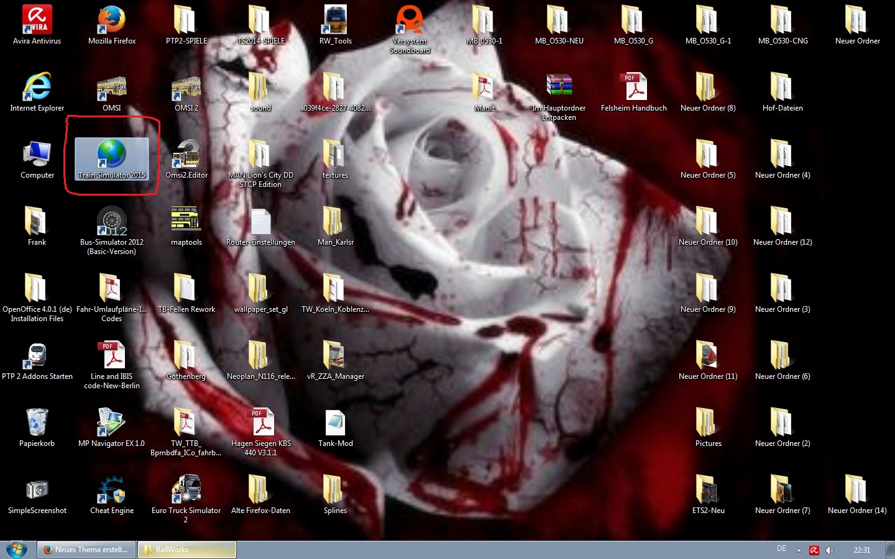This screenshot has width=895, height=559.
Task: Open the Windows Start menu orb
Action: coord(17,550)
